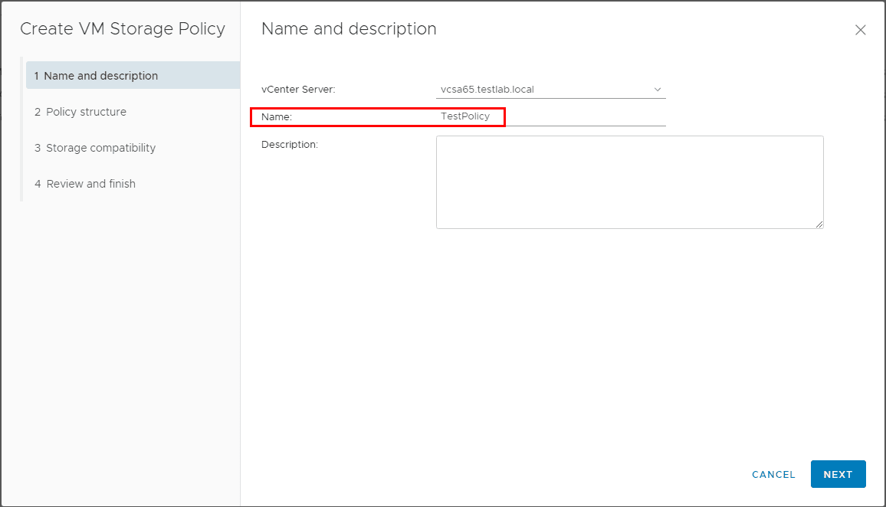Open step 4 Review and finish

(90, 184)
